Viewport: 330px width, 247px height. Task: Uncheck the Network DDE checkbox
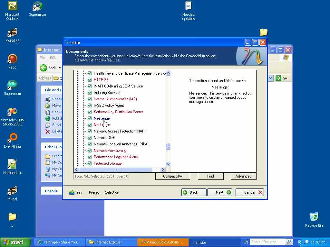[x=90, y=138]
